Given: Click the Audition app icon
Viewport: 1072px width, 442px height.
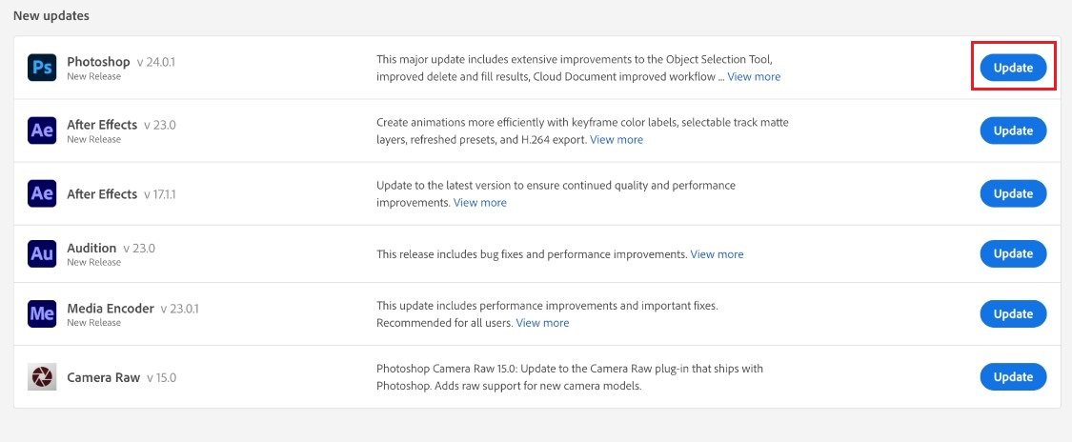Looking at the screenshot, I should 42,253.
